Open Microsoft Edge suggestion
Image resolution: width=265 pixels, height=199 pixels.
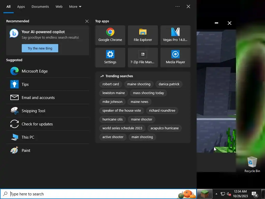[48, 71]
